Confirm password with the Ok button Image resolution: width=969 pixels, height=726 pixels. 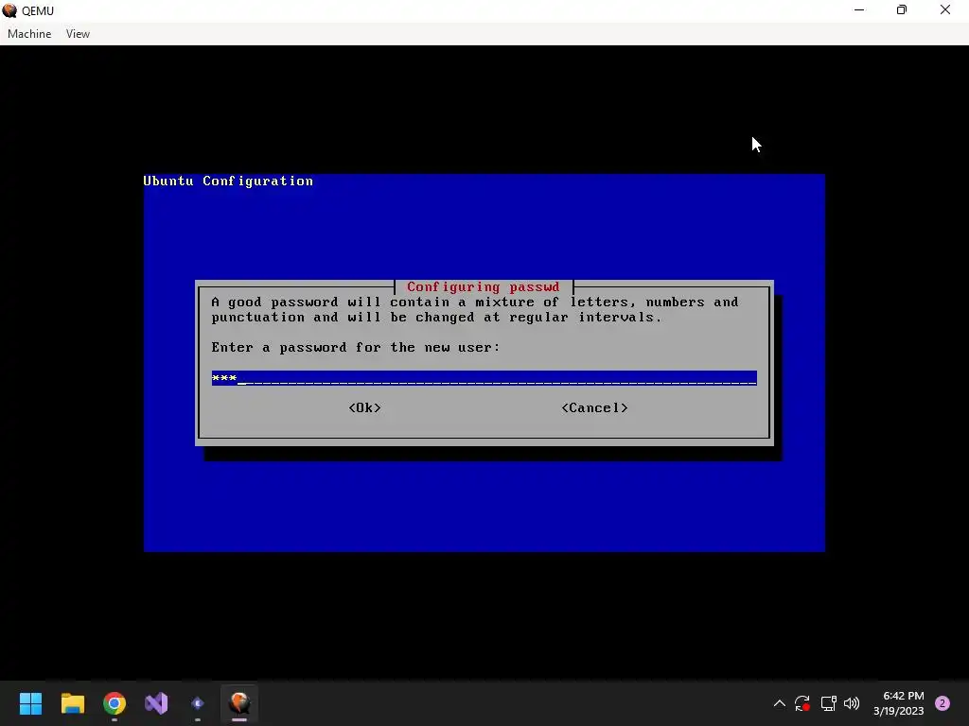click(x=364, y=408)
